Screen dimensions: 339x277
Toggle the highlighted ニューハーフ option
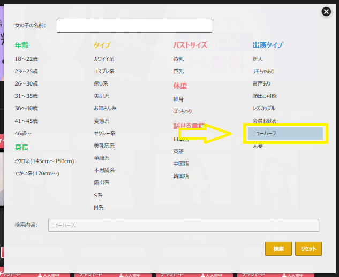click(x=284, y=133)
